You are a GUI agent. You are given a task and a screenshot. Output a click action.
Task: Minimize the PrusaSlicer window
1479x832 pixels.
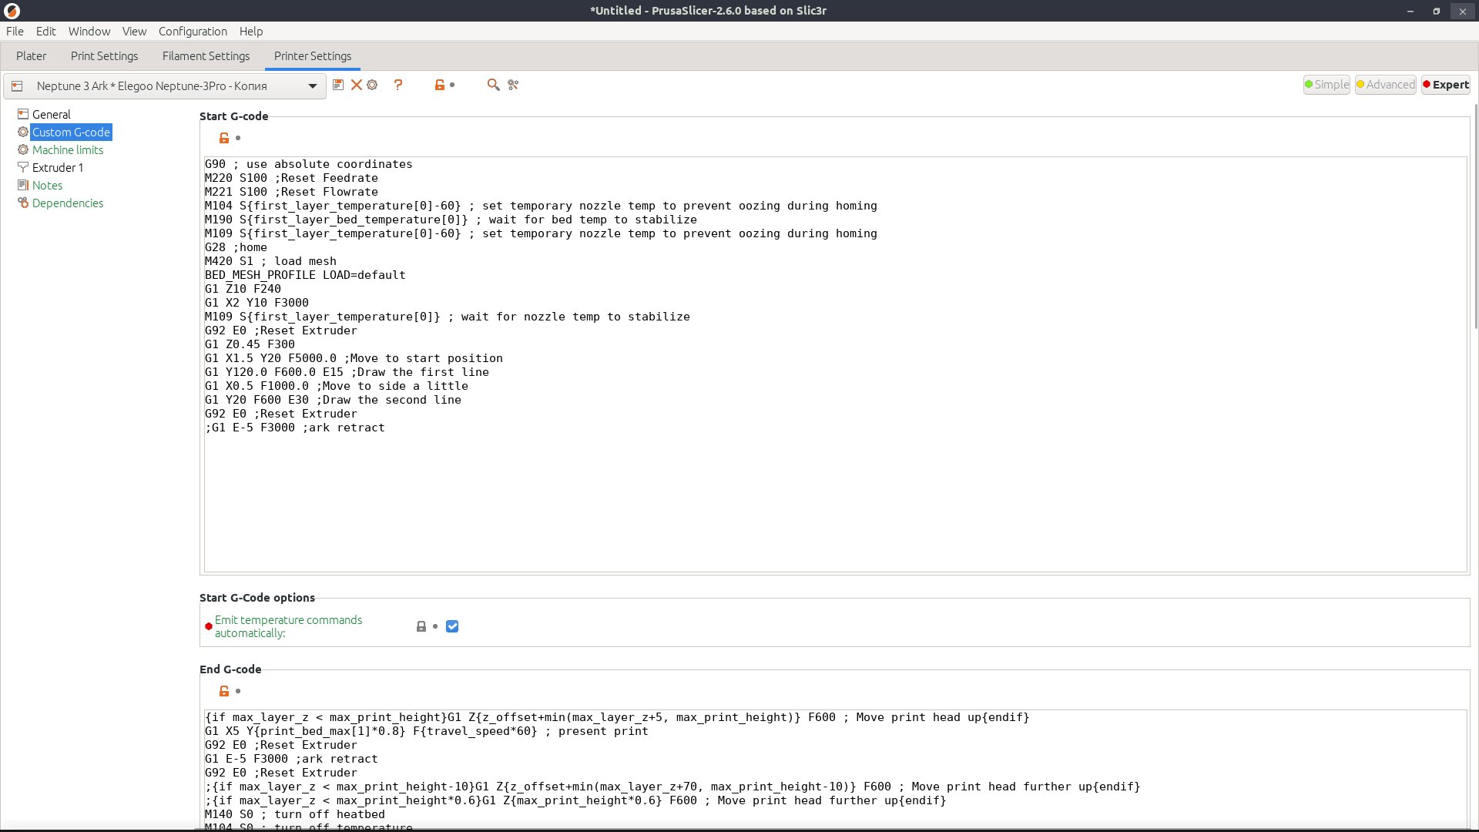pos(1410,11)
